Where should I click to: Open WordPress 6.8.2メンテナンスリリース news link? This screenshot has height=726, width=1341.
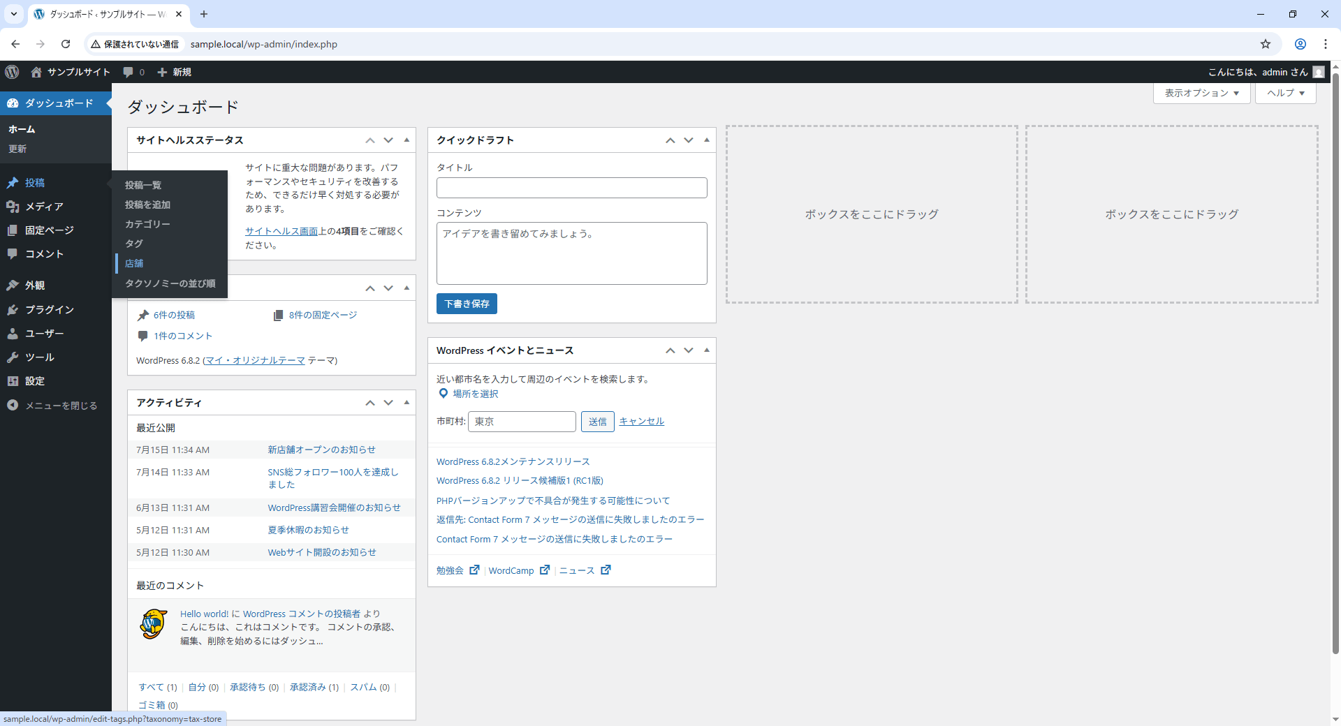[513, 461]
